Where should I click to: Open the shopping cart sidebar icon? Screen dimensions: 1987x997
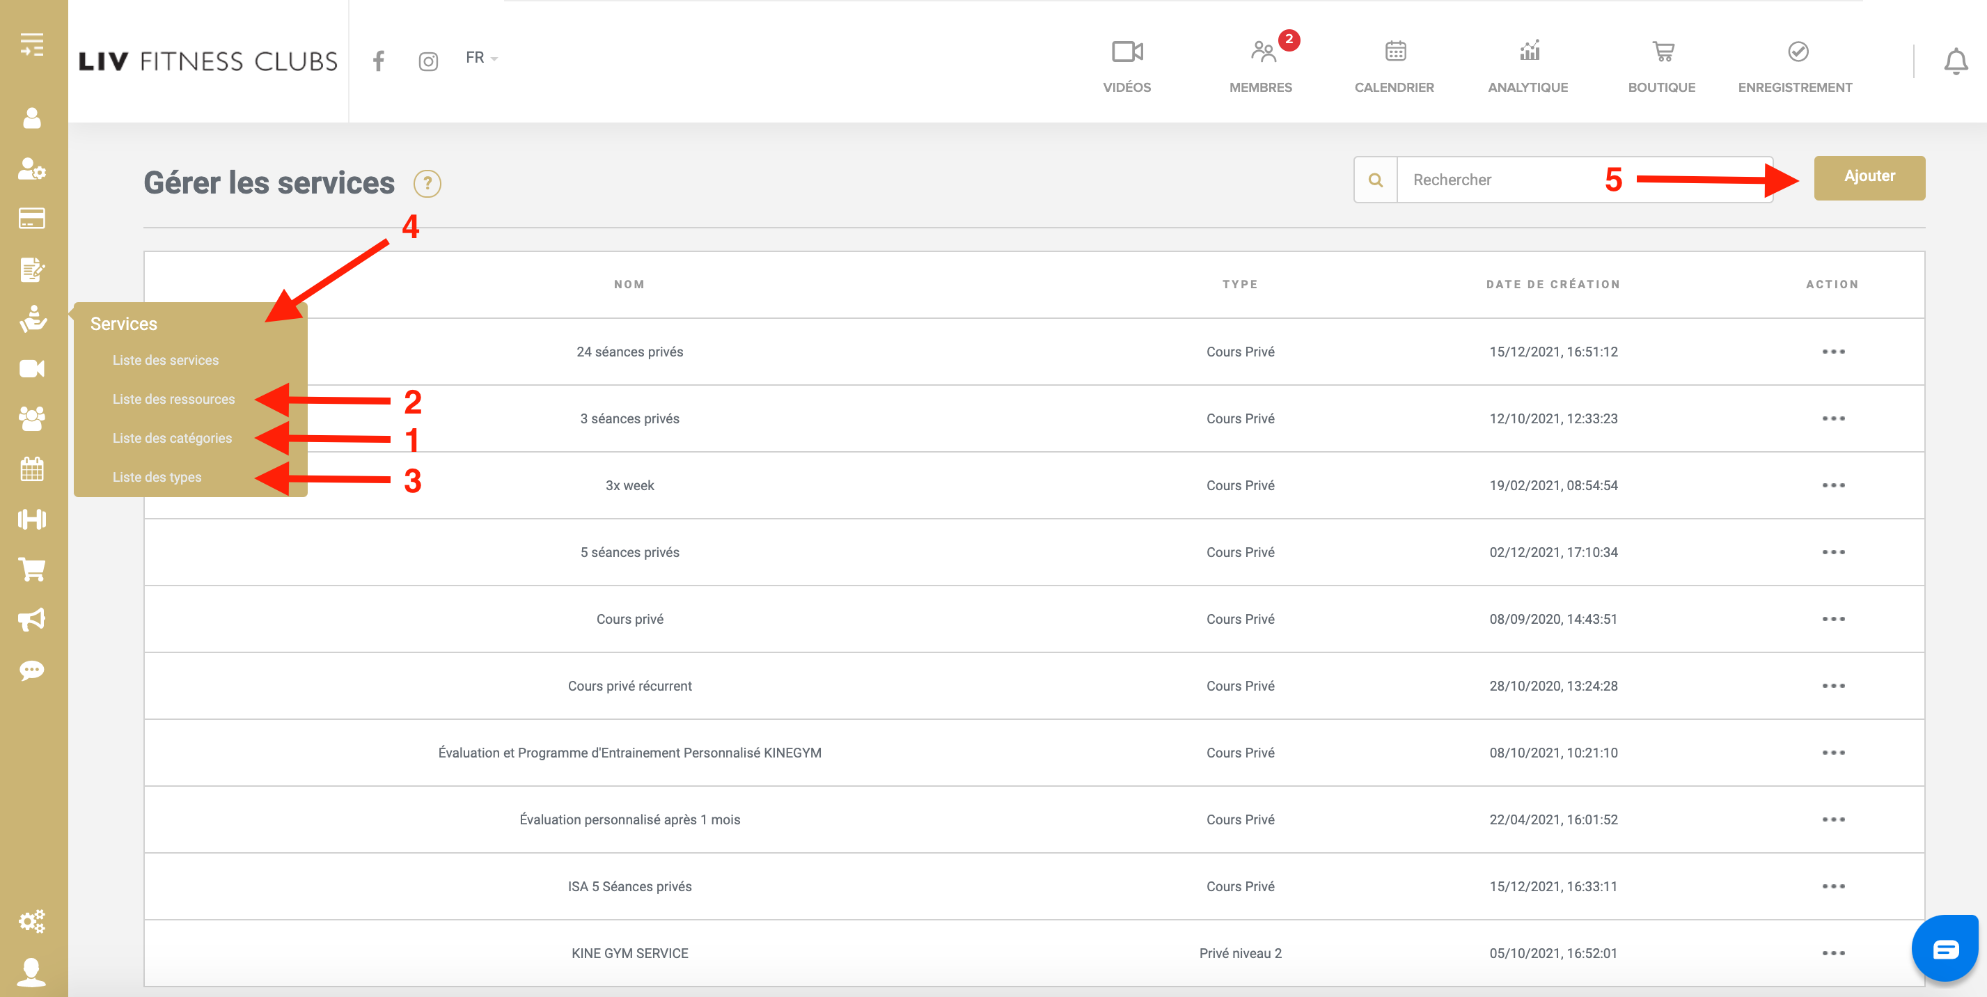pos(31,570)
